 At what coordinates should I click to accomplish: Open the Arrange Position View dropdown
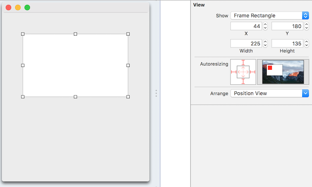pyautogui.click(x=270, y=93)
